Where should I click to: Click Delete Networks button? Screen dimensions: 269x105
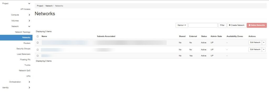tap(257, 25)
